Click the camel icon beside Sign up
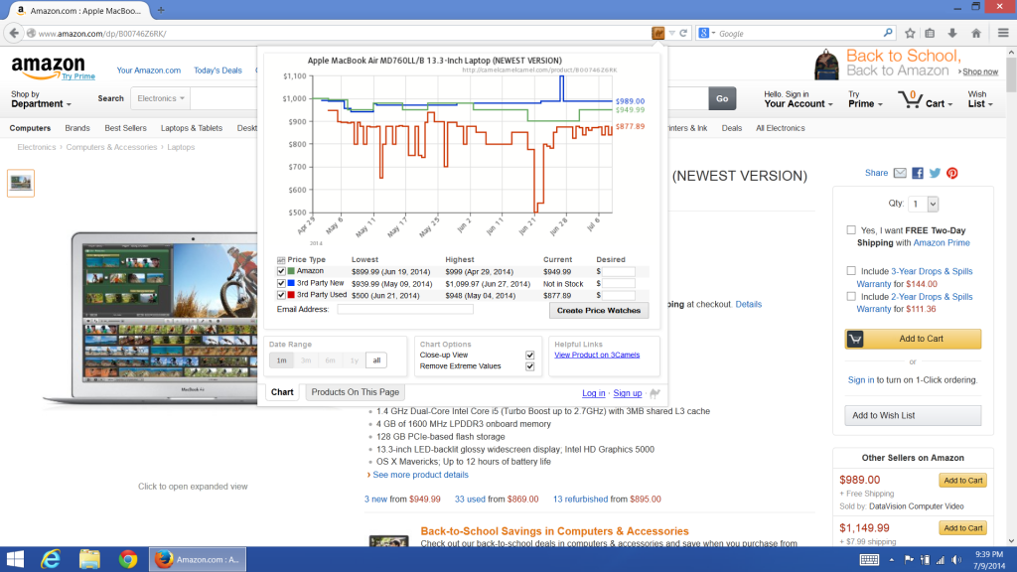The image size is (1017, 572). 655,393
